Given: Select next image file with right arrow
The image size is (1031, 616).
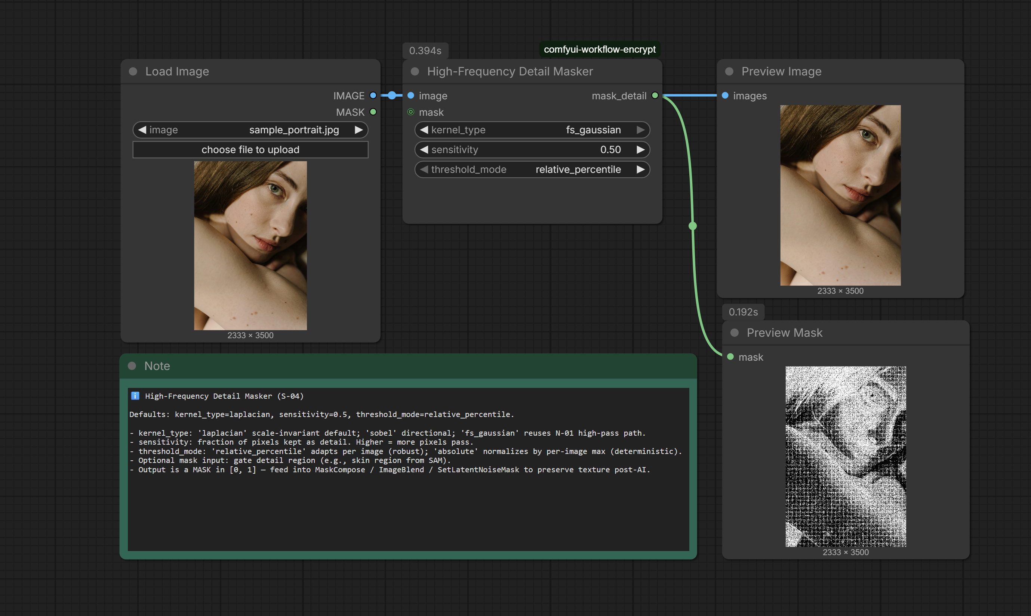Looking at the screenshot, I should [358, 130].
